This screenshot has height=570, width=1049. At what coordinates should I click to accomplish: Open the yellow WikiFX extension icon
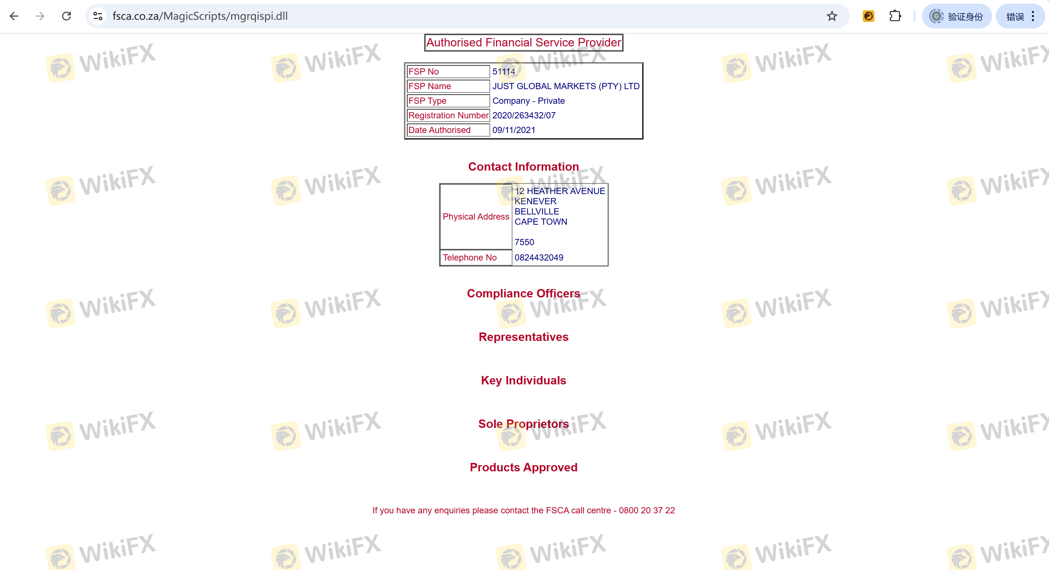click(x=868, y=16)
